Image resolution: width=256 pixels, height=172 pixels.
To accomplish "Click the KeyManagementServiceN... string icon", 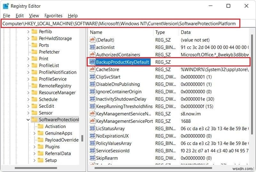I will [92, 114].
